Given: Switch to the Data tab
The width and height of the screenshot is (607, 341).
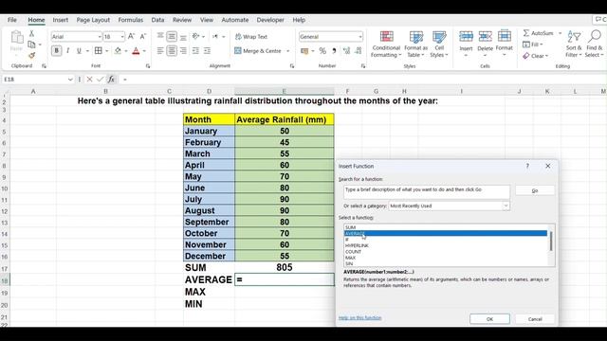Looking at the screenshot, I should click(157, 20).
